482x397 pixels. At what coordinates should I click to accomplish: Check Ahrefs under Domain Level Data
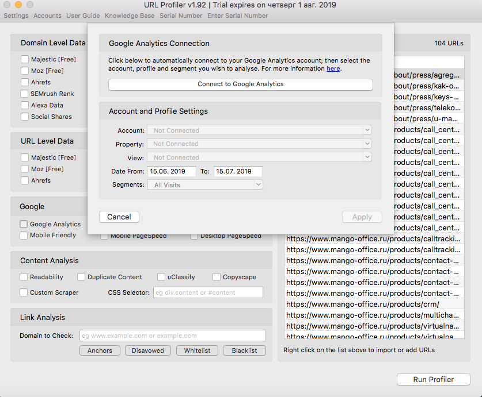click(25, 82)
